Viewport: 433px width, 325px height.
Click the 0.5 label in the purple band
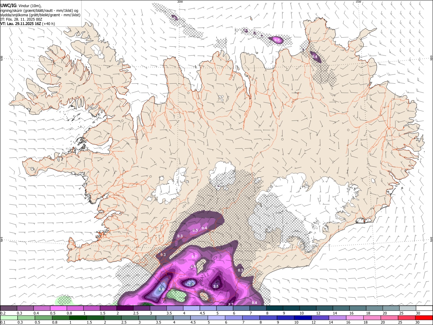[x=195, y=230]
